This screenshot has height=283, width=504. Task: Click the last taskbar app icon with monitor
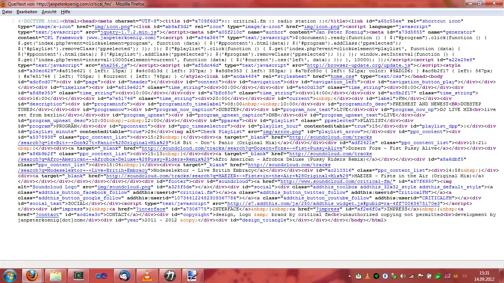192,275
